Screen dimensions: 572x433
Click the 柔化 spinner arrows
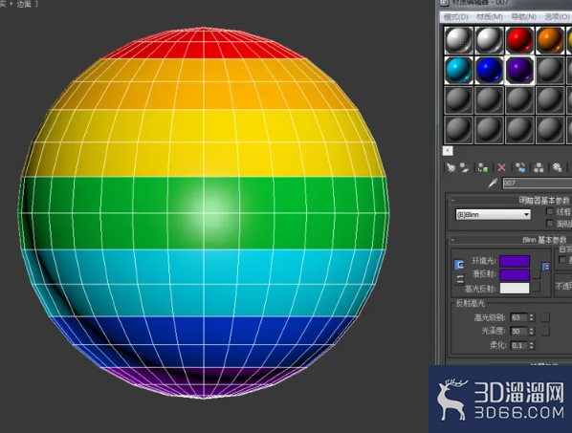pos(532,345)
